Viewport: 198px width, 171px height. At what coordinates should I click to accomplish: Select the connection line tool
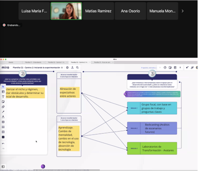click(3, 112)
